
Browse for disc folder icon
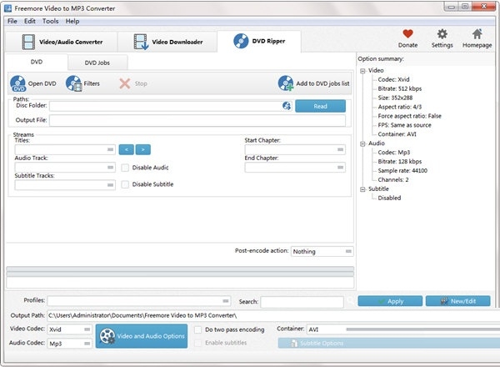tap(287, 106)
